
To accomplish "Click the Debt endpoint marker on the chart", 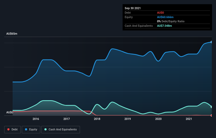I will click(212, 115).
